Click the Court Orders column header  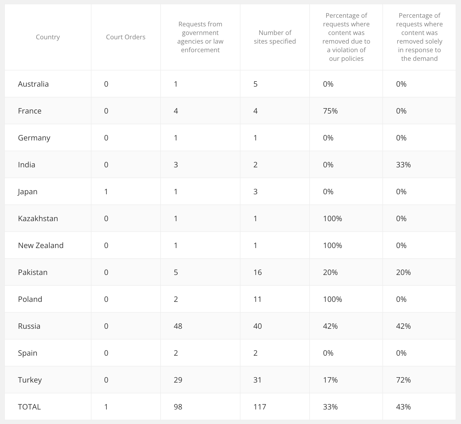click(126, 37)
